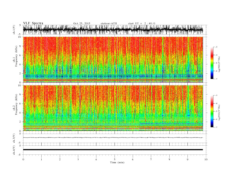This screenshot has width=232, height=179.
Task: Click the "ch.4(V)" axis label
Action: tap(14, 150)
